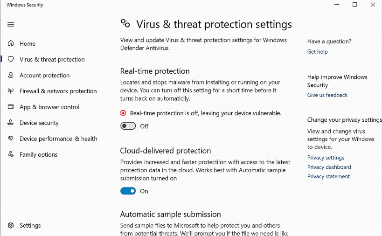Go to Device security page

click(x=39, y=123)
